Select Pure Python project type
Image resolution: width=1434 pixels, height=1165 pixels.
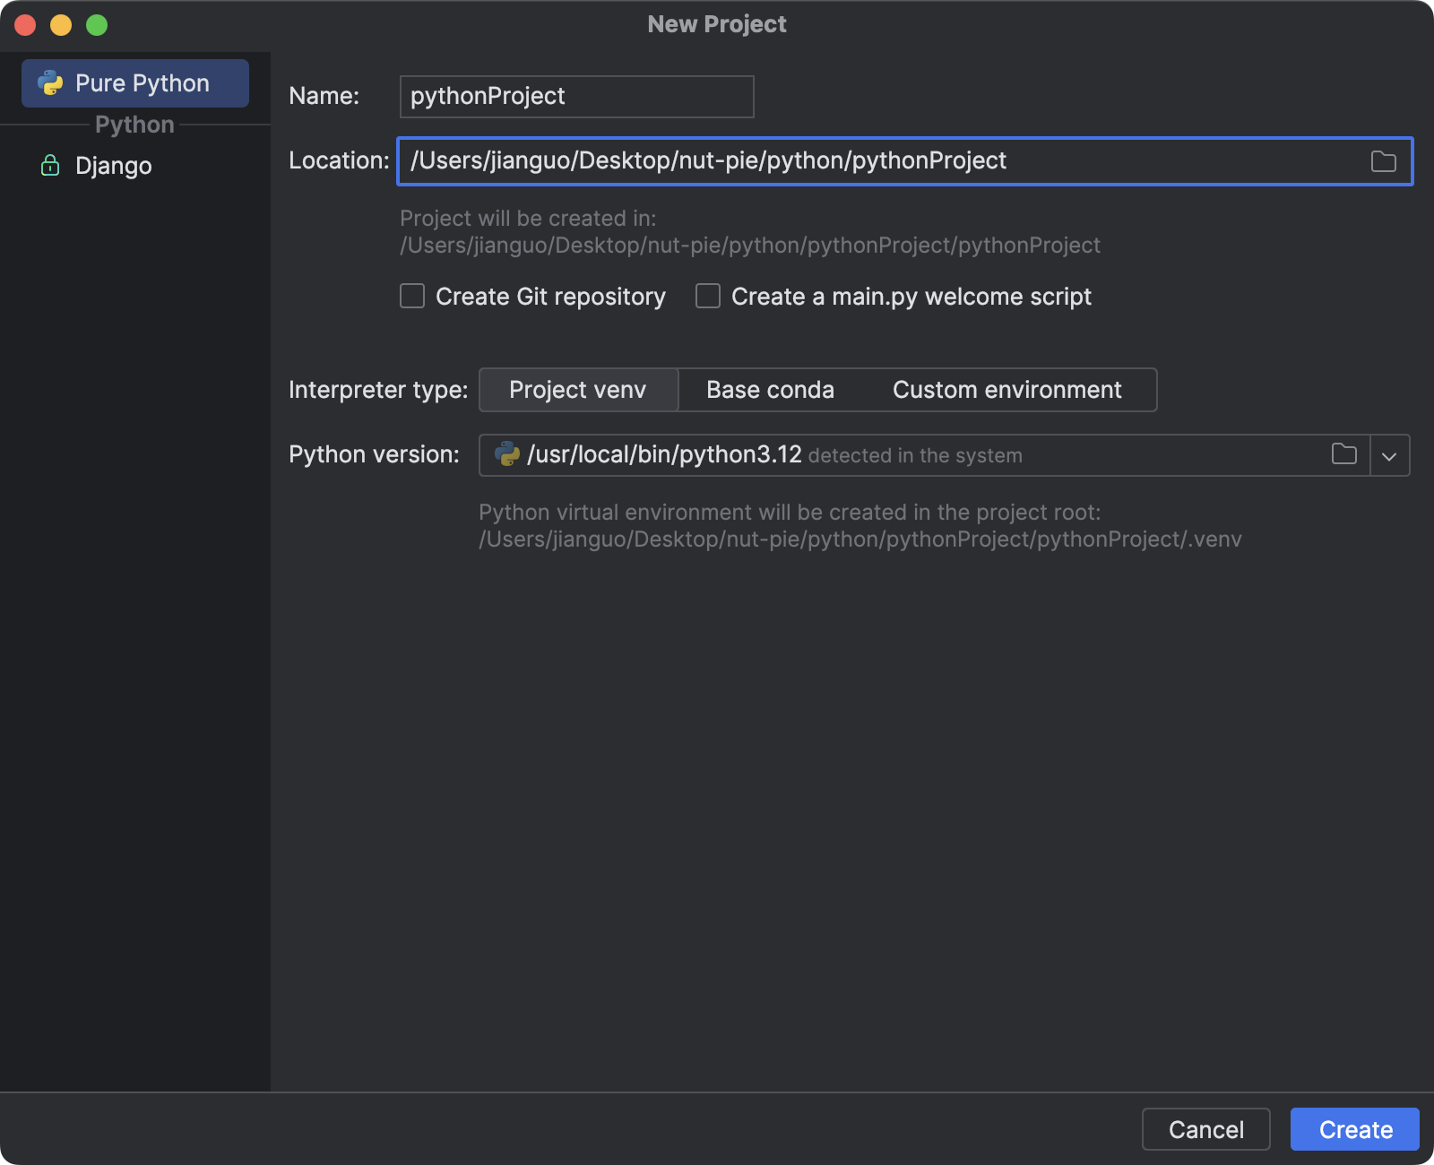pos(135,83)
